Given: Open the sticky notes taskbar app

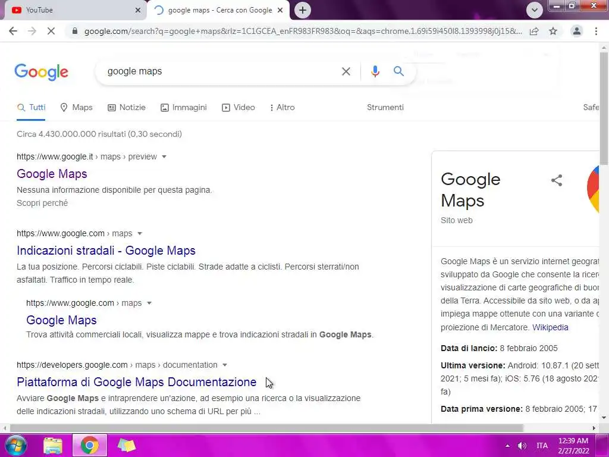Looking at the screenshot, I should (127, 445).
